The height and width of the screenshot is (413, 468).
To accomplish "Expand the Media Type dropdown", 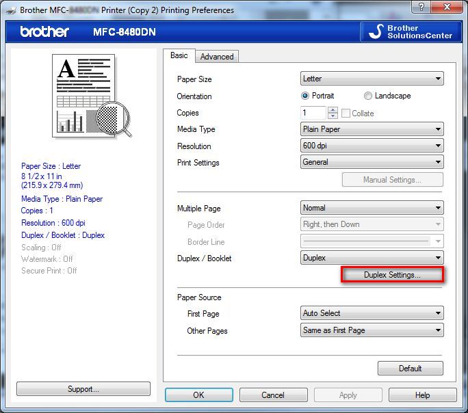I will point(372,129).
